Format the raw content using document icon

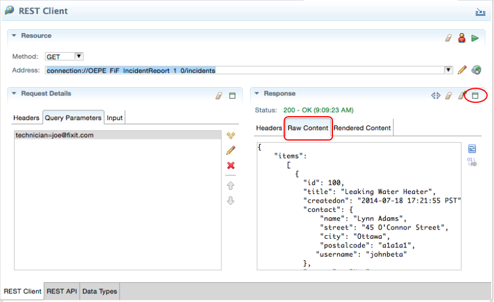[472, 149]
